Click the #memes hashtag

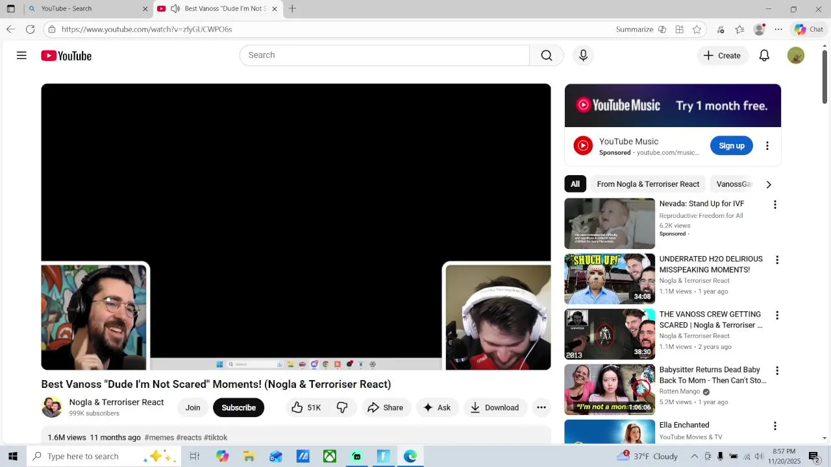pyautogui.click(x=159, y=438)
